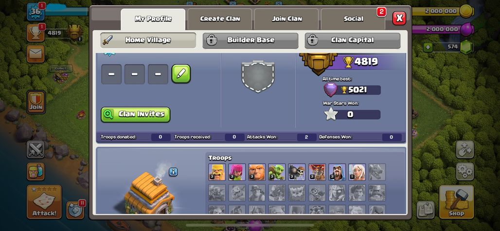The height and width of the screenshot is (231, 500).
Task: Select the Barbarian troop icon
Action: pyautogui.click(x=217, y=172)
